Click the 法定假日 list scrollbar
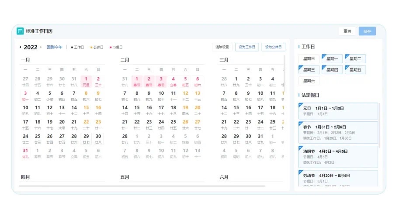Screen dimensions: 399x223 tap(379, 125)
